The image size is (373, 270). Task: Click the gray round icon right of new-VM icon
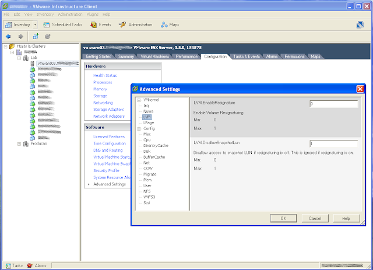pyautogui.click(x=48, y=36)
